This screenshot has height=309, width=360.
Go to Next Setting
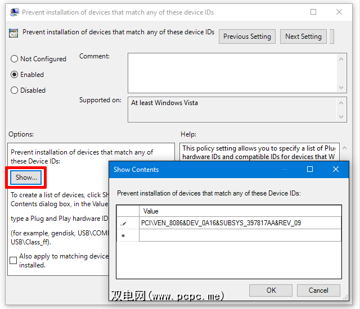click(x=303, y=37)
